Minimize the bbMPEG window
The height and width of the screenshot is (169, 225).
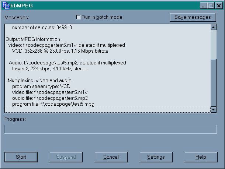point(203,5)
